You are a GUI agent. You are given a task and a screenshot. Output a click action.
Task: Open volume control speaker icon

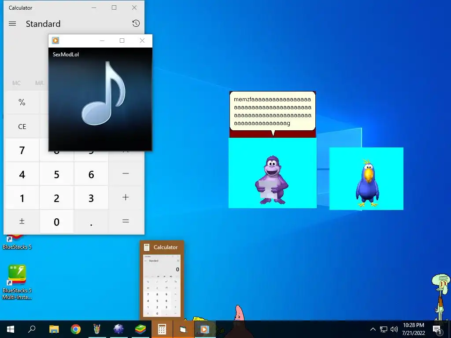click(x=394, y=329)
